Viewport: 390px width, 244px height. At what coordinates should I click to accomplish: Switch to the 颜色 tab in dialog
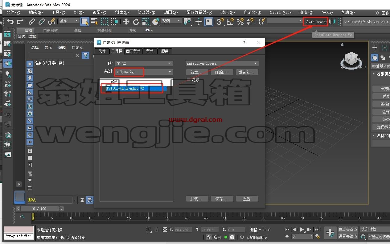(165, 51)
